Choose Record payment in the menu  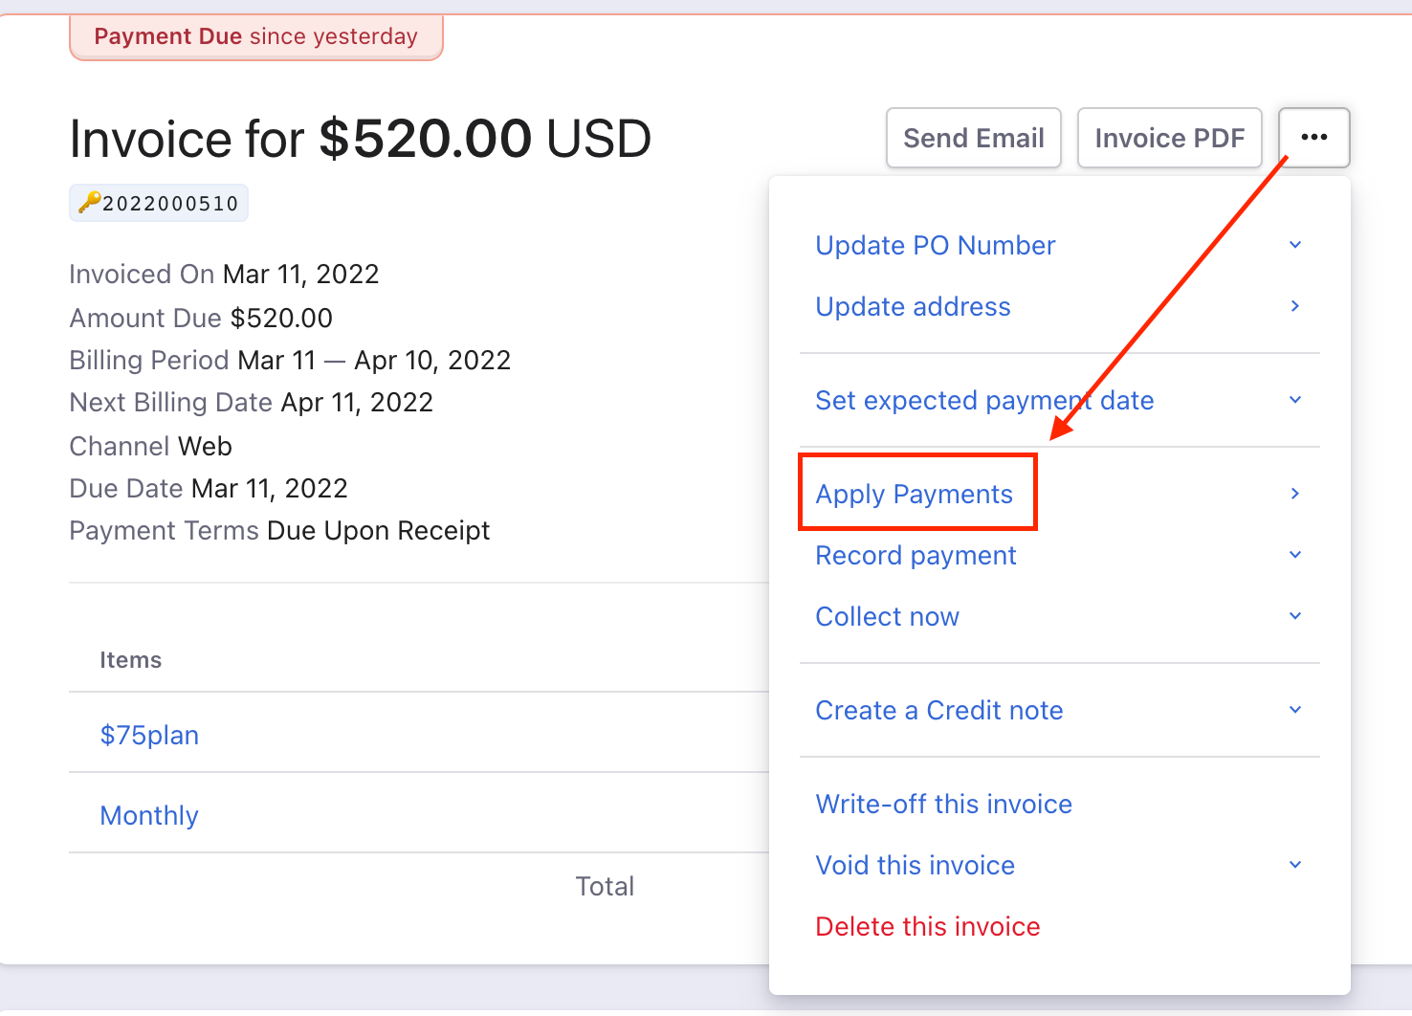tap(915, 555)
